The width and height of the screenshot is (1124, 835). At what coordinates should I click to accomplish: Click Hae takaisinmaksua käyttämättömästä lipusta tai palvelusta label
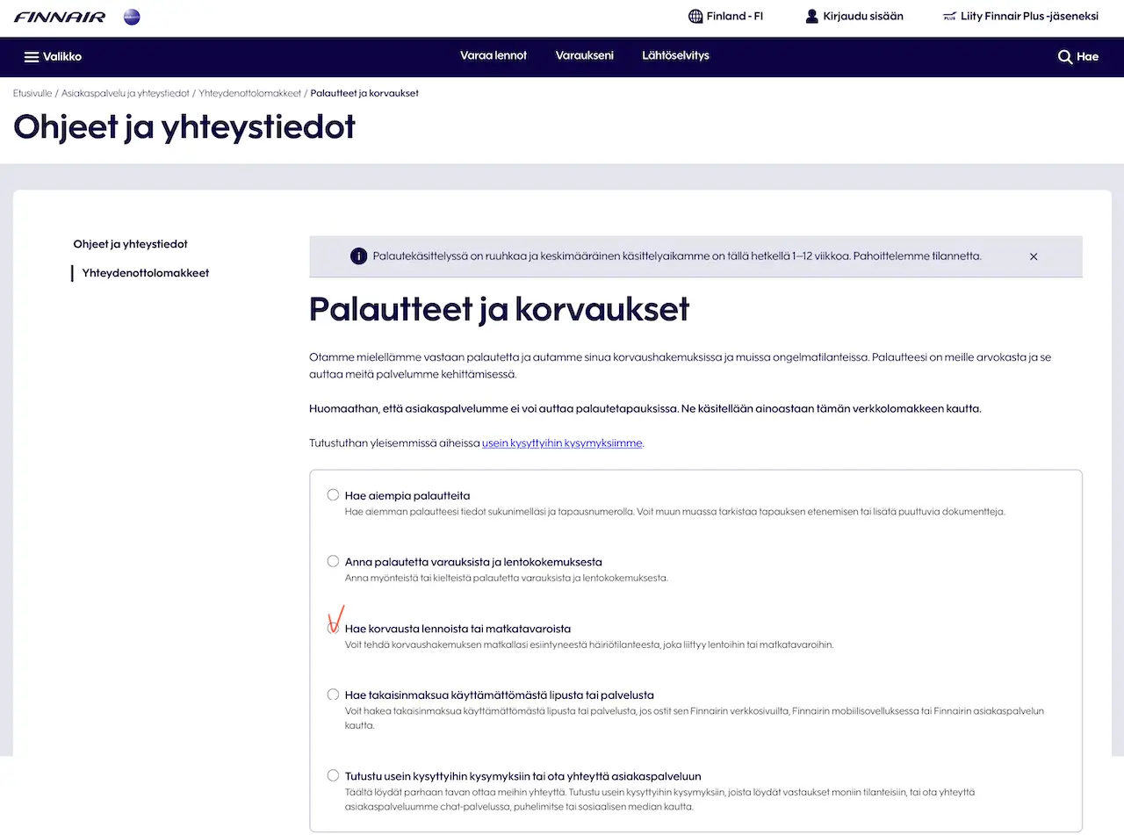500,695
